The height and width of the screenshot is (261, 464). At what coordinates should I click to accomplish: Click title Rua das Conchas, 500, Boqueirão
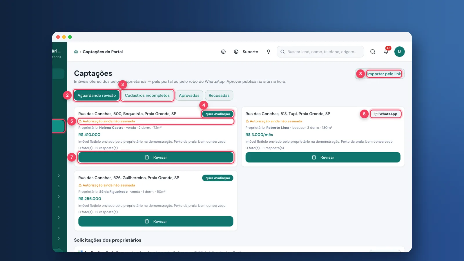click(127, 114)
